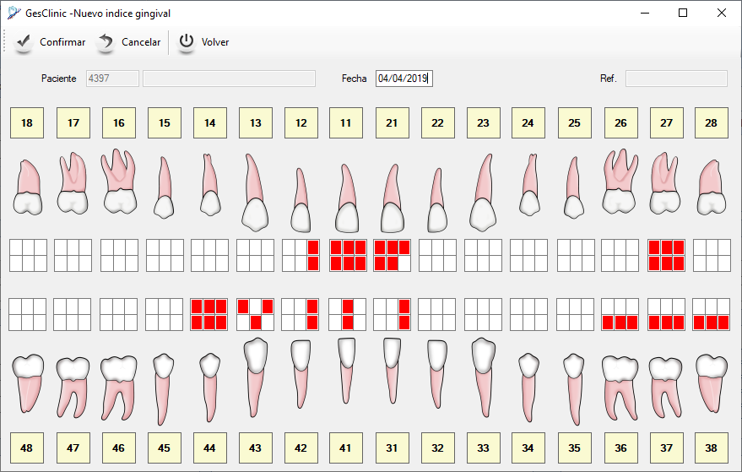Click the patient name field
This screenshot has width=742, height=472.
point(229,79)
